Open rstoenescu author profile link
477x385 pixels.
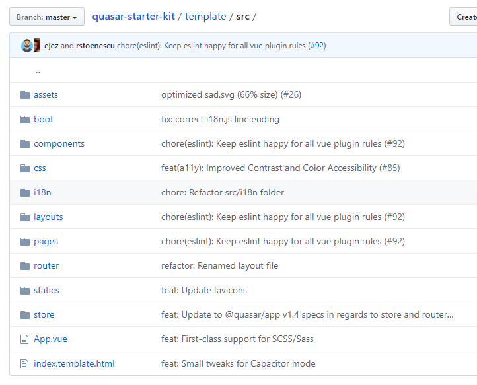pyautogui.click(x=95, y=46)
